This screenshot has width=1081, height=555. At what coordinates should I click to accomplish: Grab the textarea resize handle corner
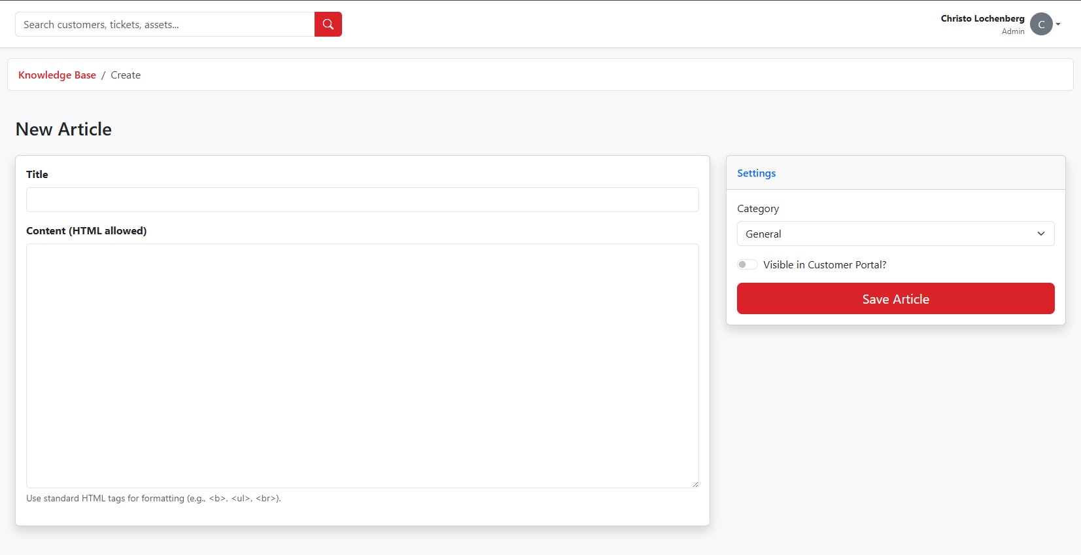tap(695, 484)
